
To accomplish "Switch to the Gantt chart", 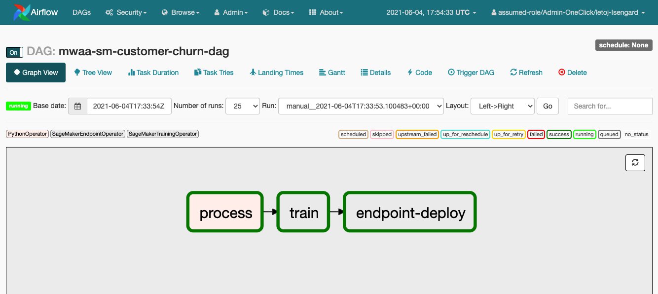I will [x=332, y=73].
